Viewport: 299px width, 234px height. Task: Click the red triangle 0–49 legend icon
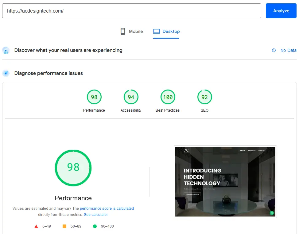point(36,226)
